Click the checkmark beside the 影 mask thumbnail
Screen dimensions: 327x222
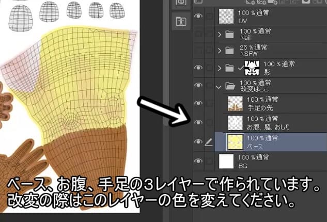(240, 68)
